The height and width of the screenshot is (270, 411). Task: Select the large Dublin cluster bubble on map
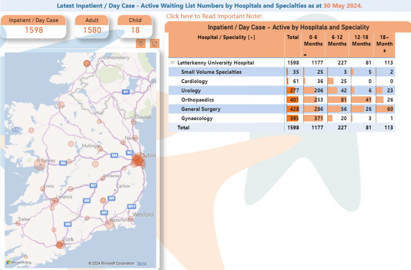(x=137, y=160)
